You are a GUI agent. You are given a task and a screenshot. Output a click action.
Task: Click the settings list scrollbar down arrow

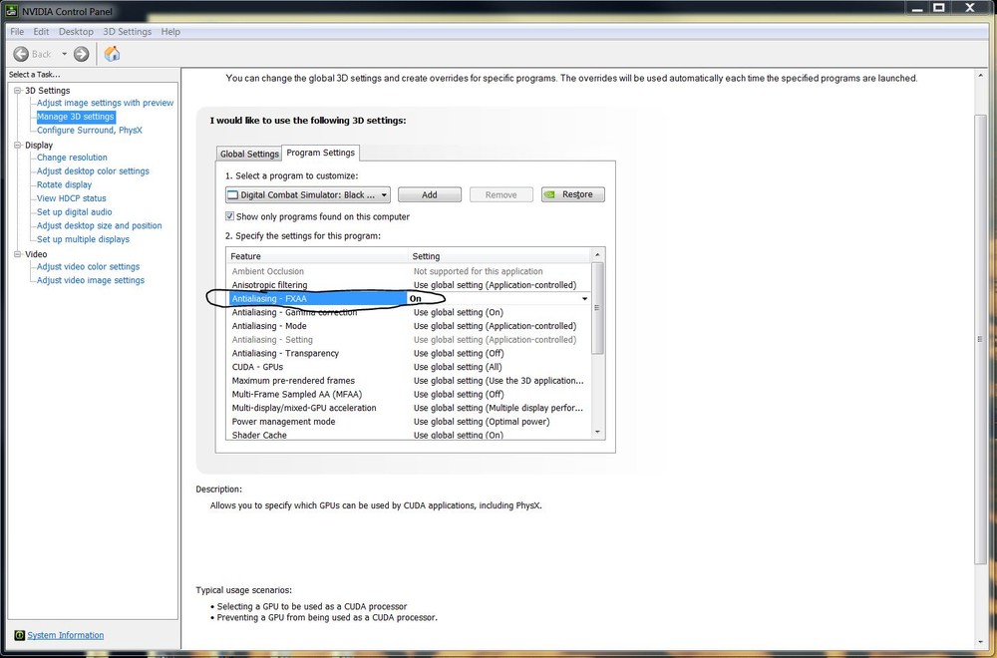tap(597, 433)
